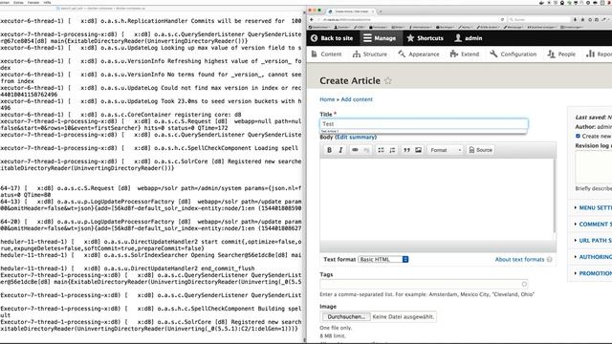This screenshot has height=344, width=612.
Task: Focus the Tags autocomplete field
Action: 424,284
